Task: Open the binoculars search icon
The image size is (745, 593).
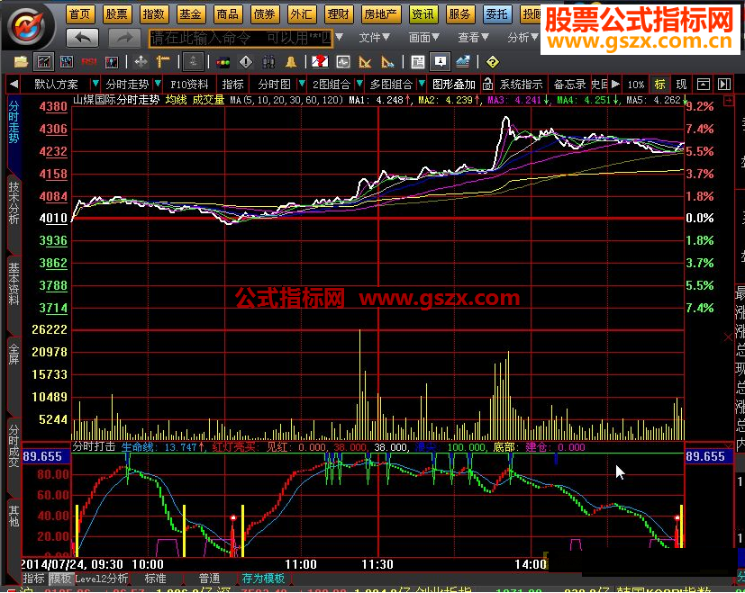Action: tap(268, 62)
